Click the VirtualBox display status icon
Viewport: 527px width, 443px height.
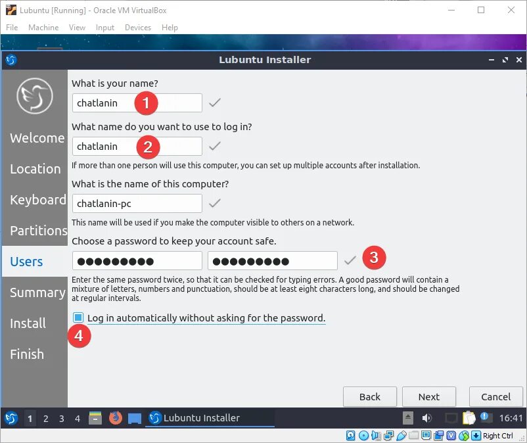tap(426, 436)
